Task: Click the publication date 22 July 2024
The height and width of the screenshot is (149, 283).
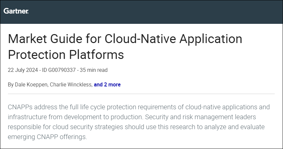Action: point(22,70)
